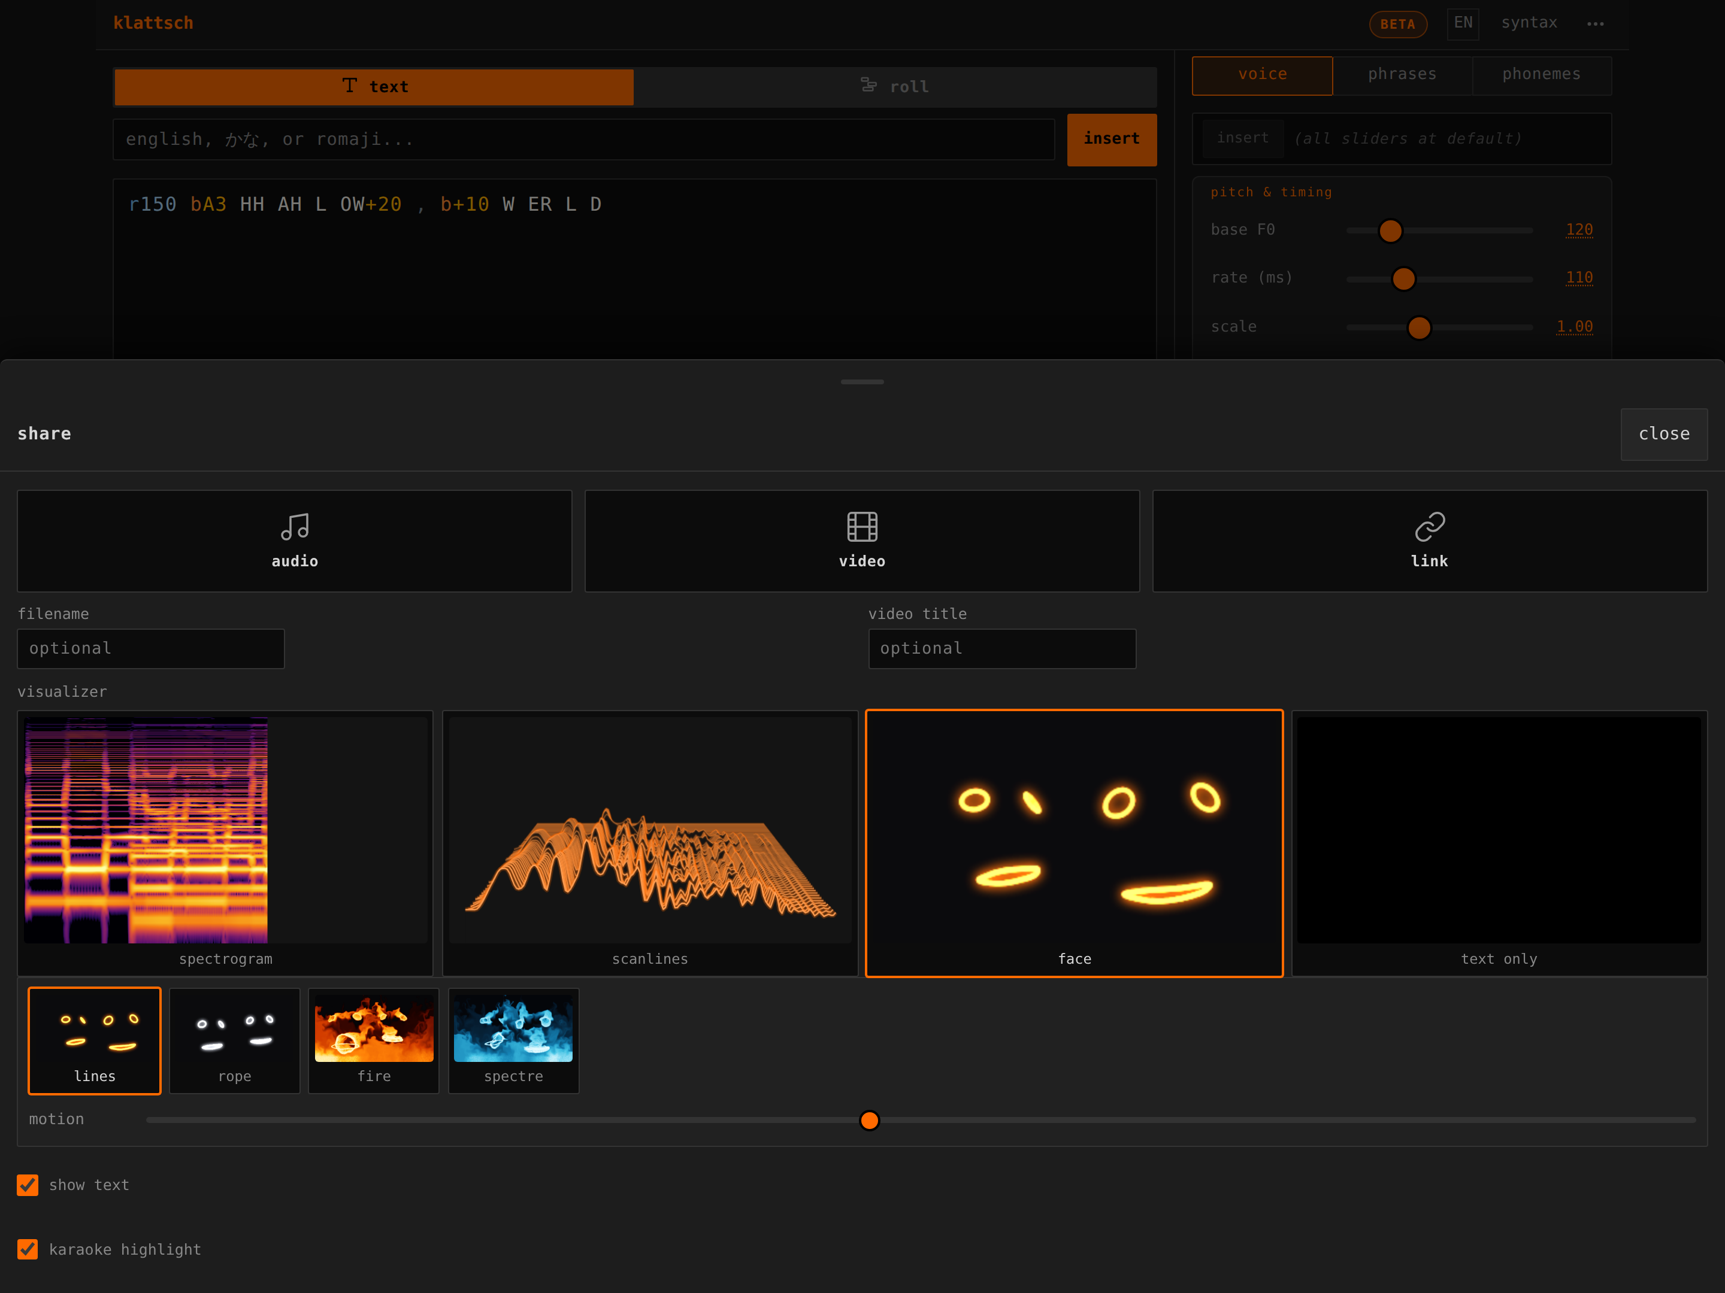Image resolution: width=1725 pixels, height=1293 pixels.
Task: Focus the english/kana/romaji text input
Action: [x=583, y=139]
